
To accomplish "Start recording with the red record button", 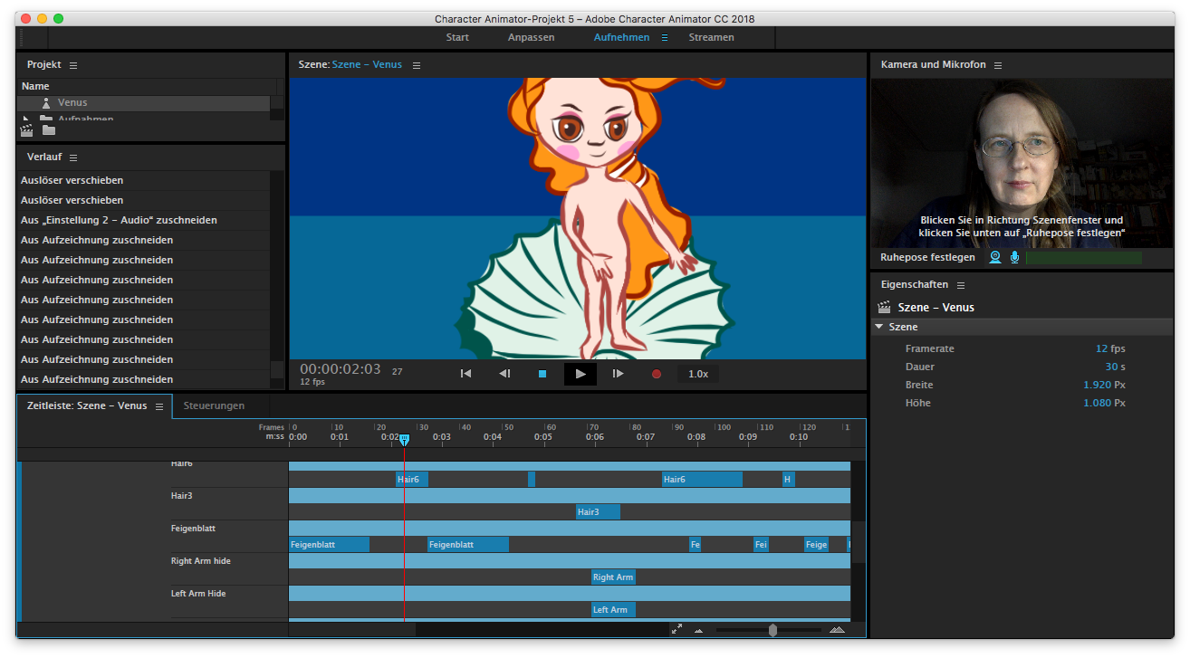I will (x=657, y=374).
